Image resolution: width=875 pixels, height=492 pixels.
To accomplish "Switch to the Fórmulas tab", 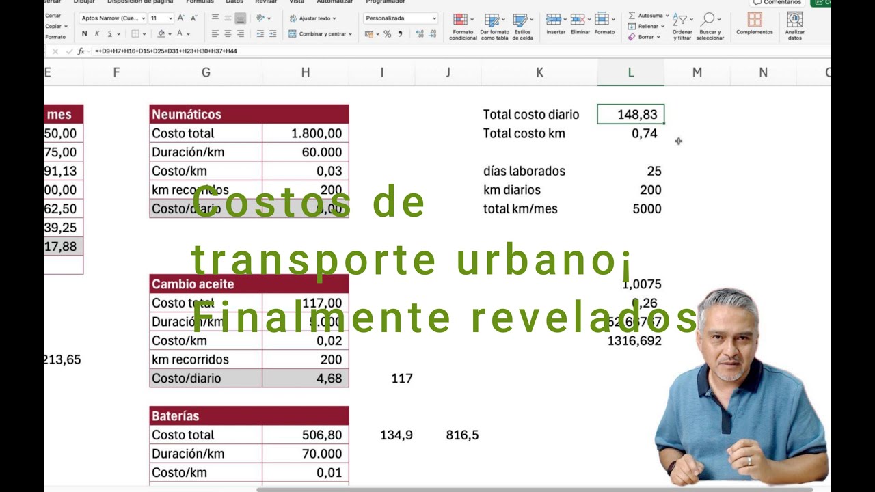I will 200,2.
